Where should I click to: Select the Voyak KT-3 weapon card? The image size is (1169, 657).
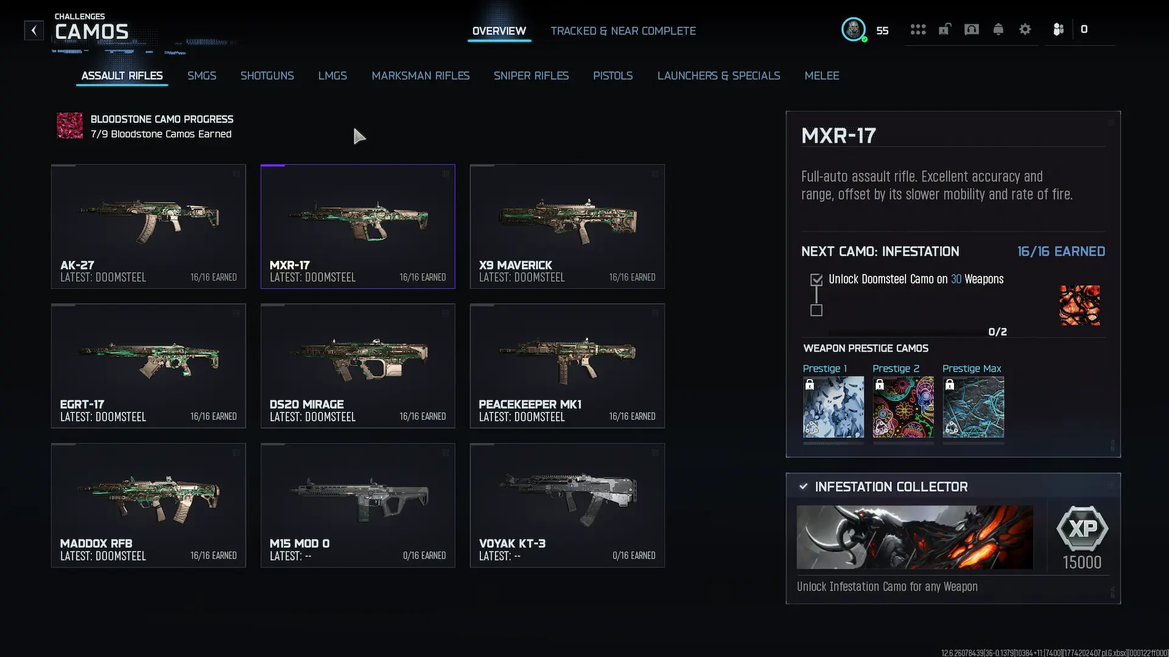567,506
